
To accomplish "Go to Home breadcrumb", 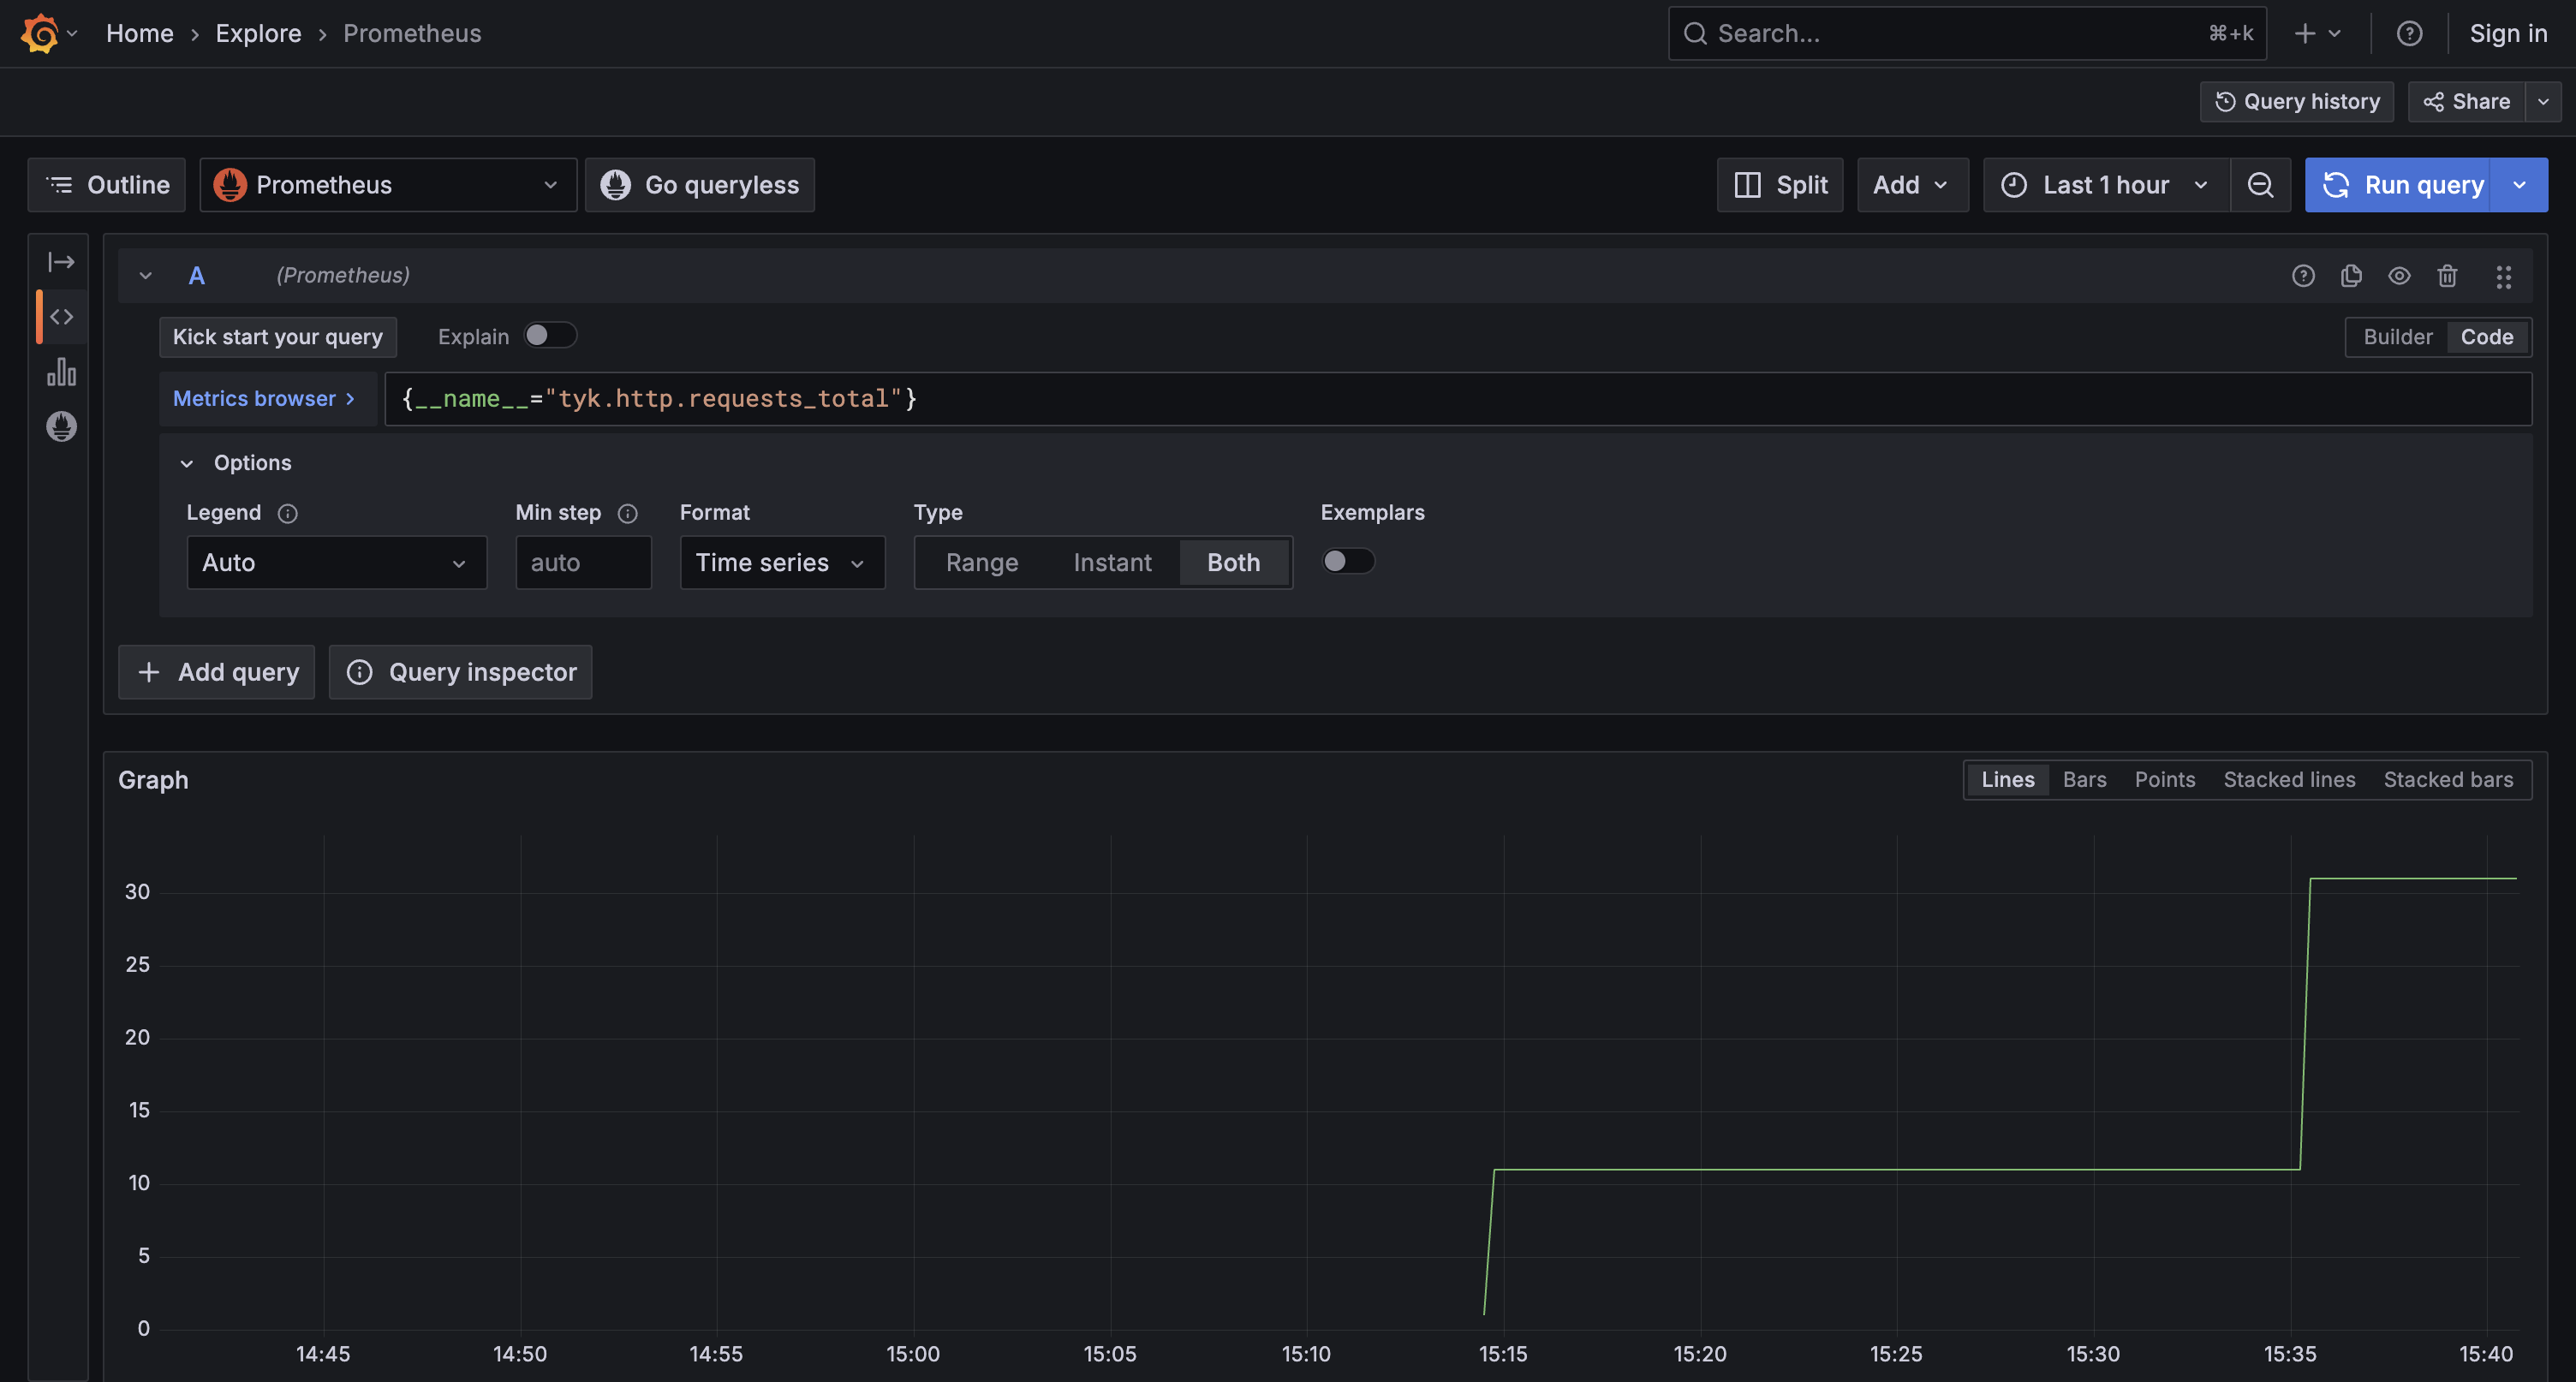I will pos(140,34).
